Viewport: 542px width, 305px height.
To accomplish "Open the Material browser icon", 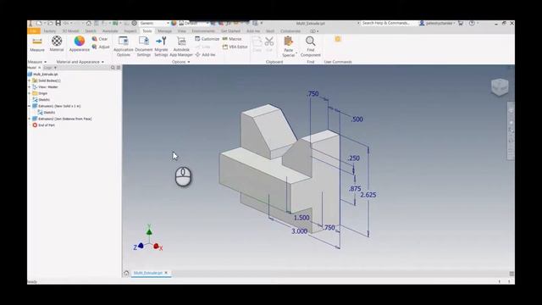I will (x=57, y=41).
